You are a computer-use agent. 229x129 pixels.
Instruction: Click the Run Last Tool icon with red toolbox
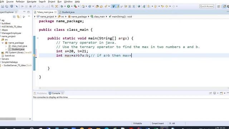pyautogui.click(x=75, y=6)
